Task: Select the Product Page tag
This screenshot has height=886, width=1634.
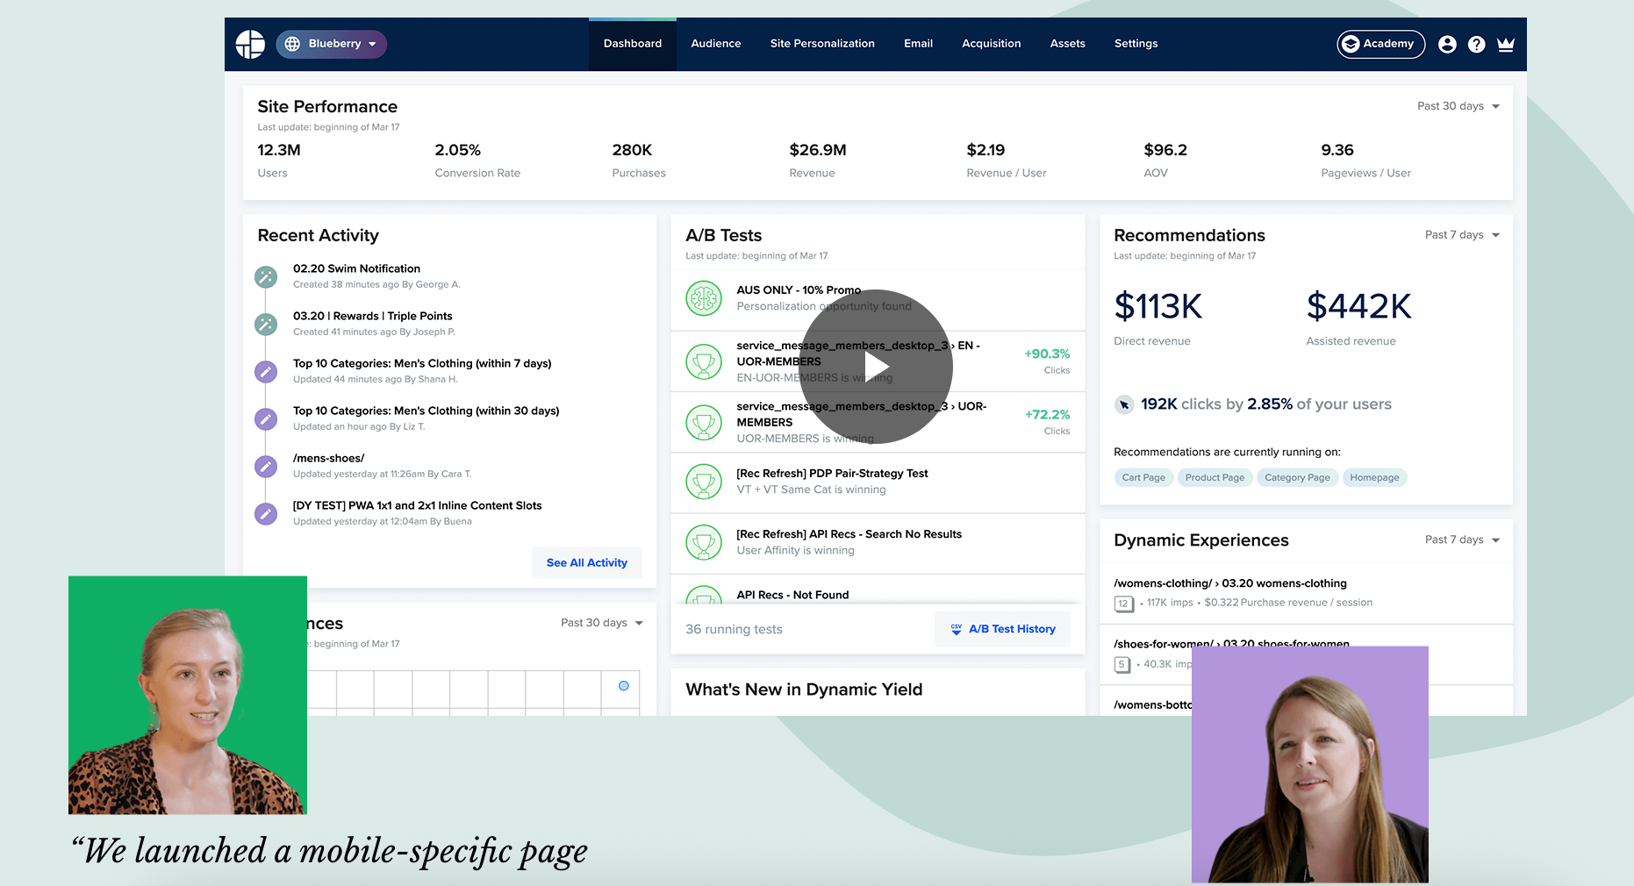Action: click(x=1215, y=478)
